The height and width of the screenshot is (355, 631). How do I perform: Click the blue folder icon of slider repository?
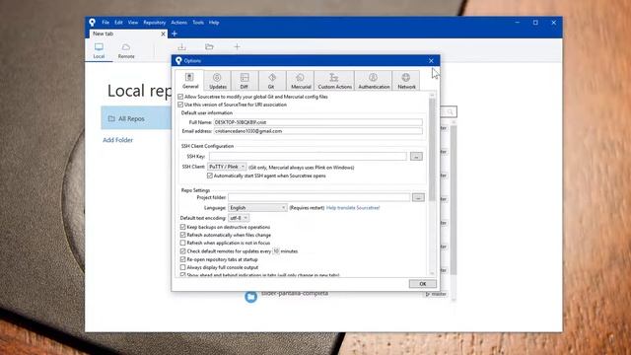point(250,297)
